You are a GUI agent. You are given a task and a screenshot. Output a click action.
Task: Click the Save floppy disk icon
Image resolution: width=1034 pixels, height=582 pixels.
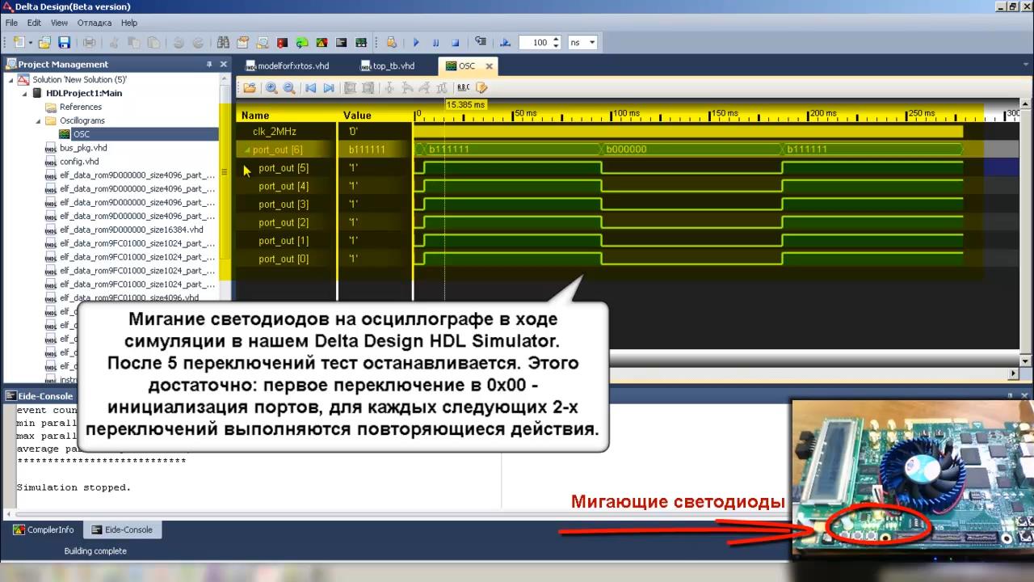pos(64,42)
